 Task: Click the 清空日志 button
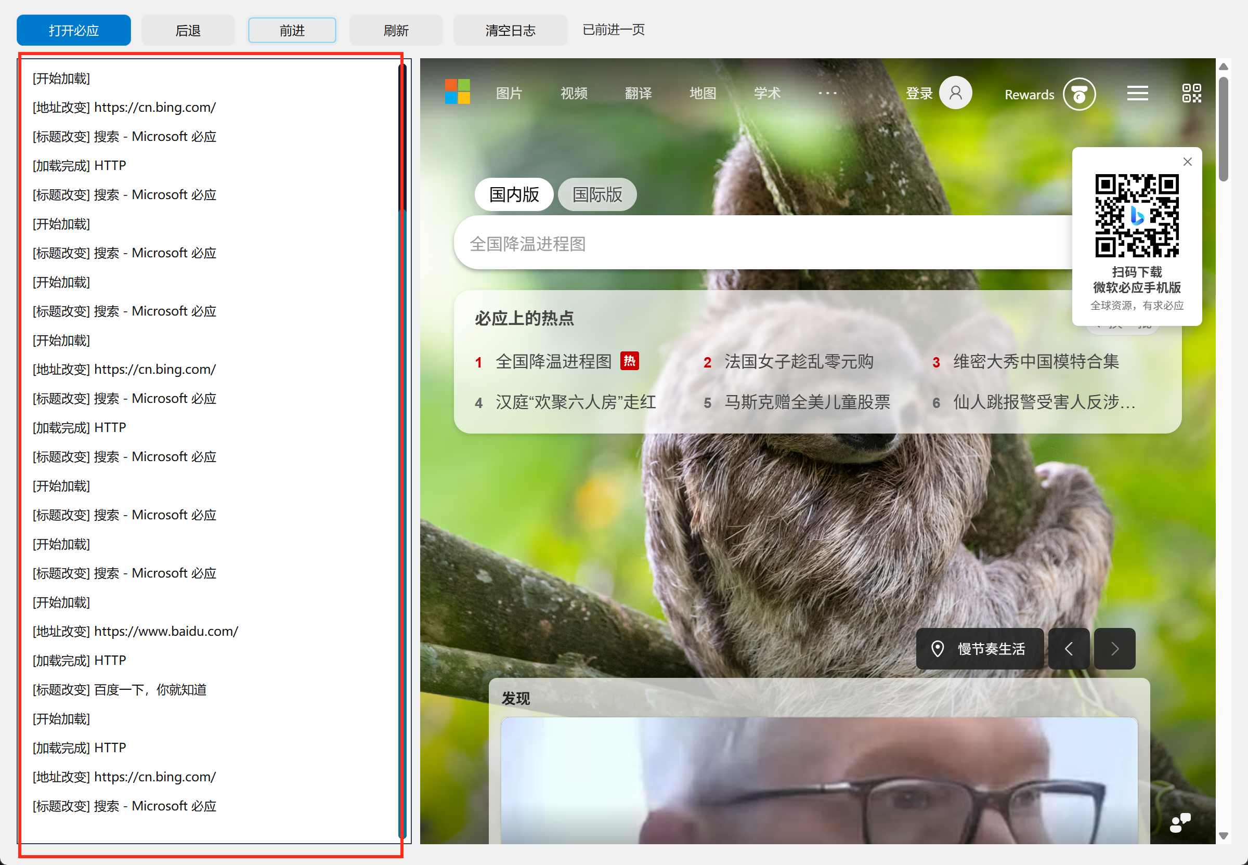[x=510, y=30]
